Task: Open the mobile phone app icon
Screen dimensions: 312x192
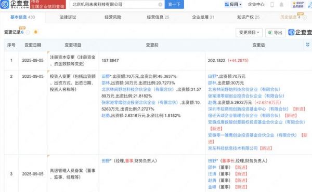Action: [272, 4]
